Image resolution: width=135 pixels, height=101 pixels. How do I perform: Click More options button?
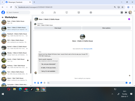[106, 28]
